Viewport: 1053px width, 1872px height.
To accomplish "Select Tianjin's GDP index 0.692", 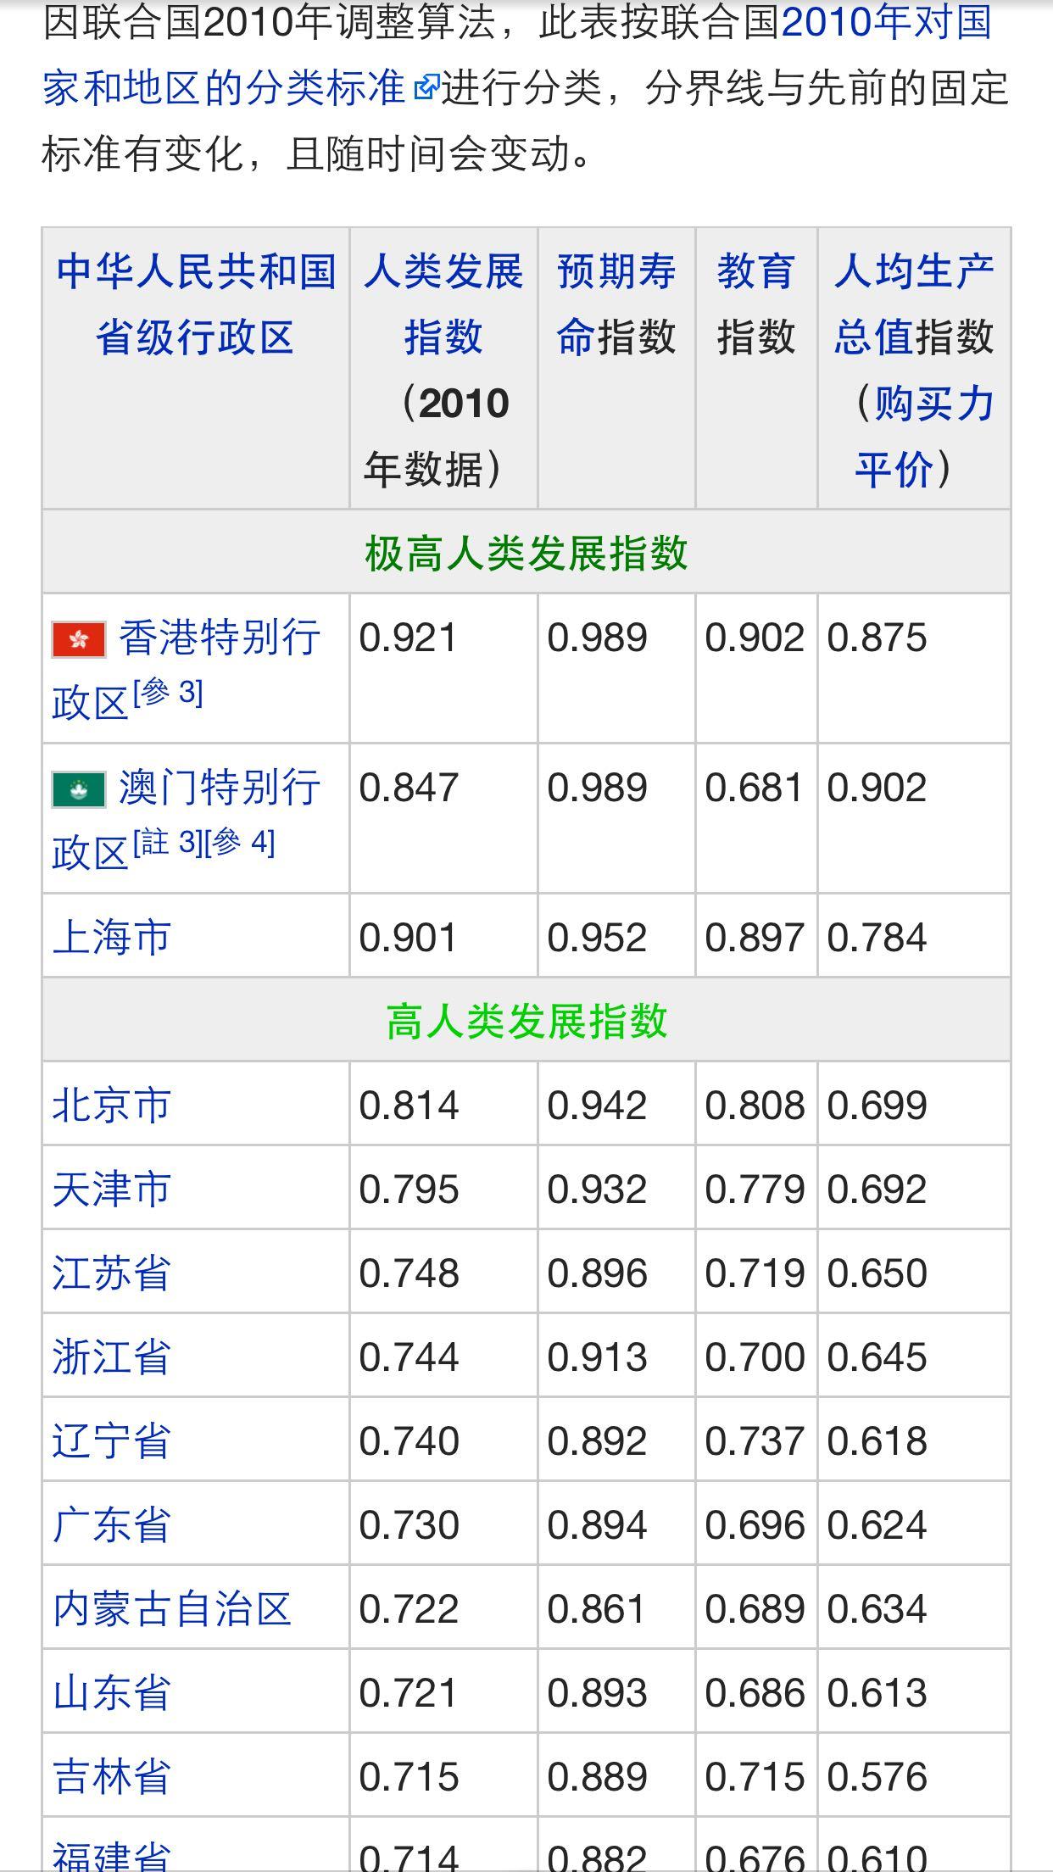I will pyautogui.click(x=877, y=1189).
